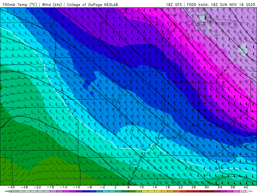Click the 10 color scale label
Image resolution: width=257 pixels, height=193 pixels.
142,187
